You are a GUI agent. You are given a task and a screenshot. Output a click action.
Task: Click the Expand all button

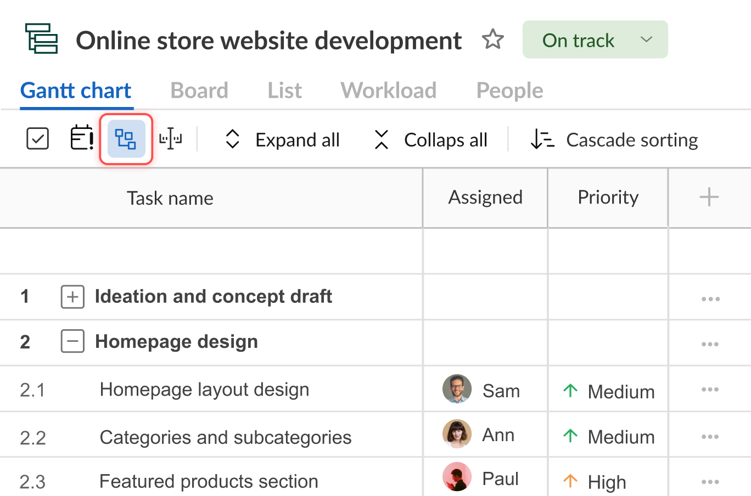coord(297,139)
